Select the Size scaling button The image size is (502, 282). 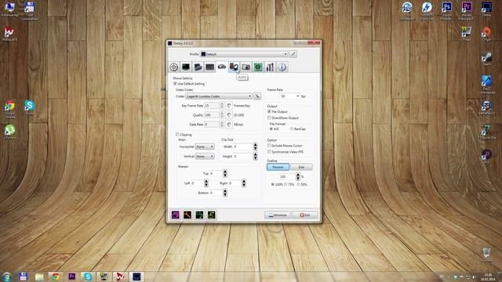pos(301,167)
